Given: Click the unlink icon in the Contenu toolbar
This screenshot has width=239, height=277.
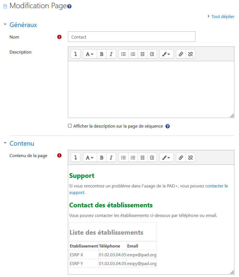Looking at the screenshot, I should [190, 157].
